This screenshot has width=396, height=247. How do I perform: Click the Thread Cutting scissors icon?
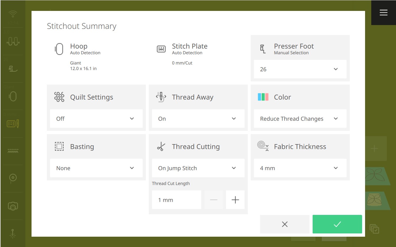(161, 146)
